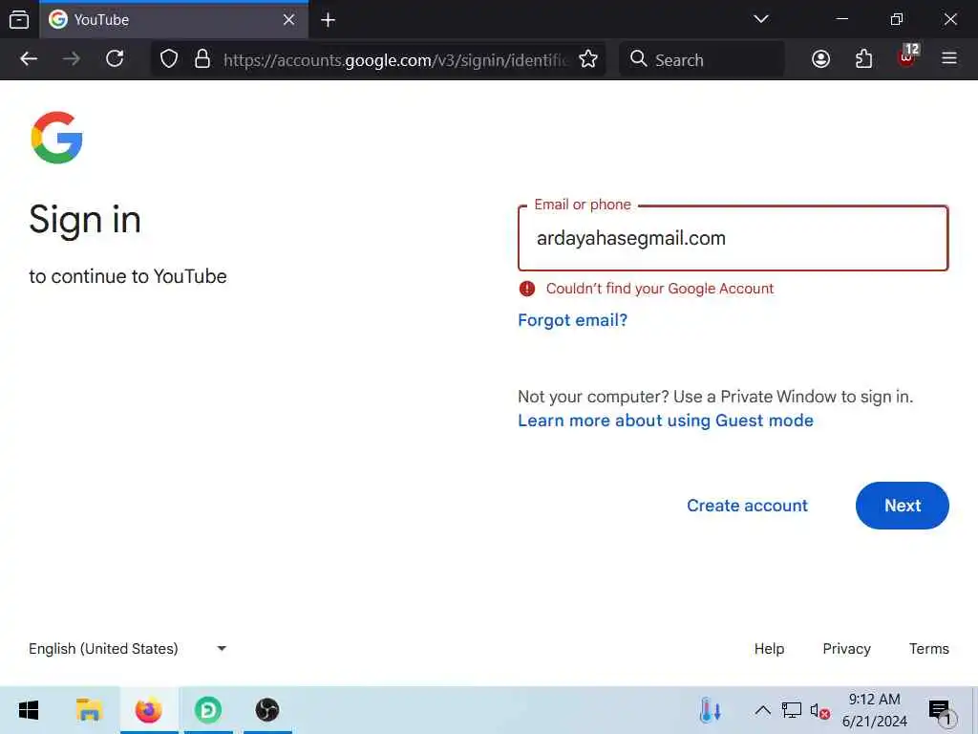Viewport: 978px width, 734px height.
Task: Open the extensions puzzle icon
Action: (x=863, y=59)
